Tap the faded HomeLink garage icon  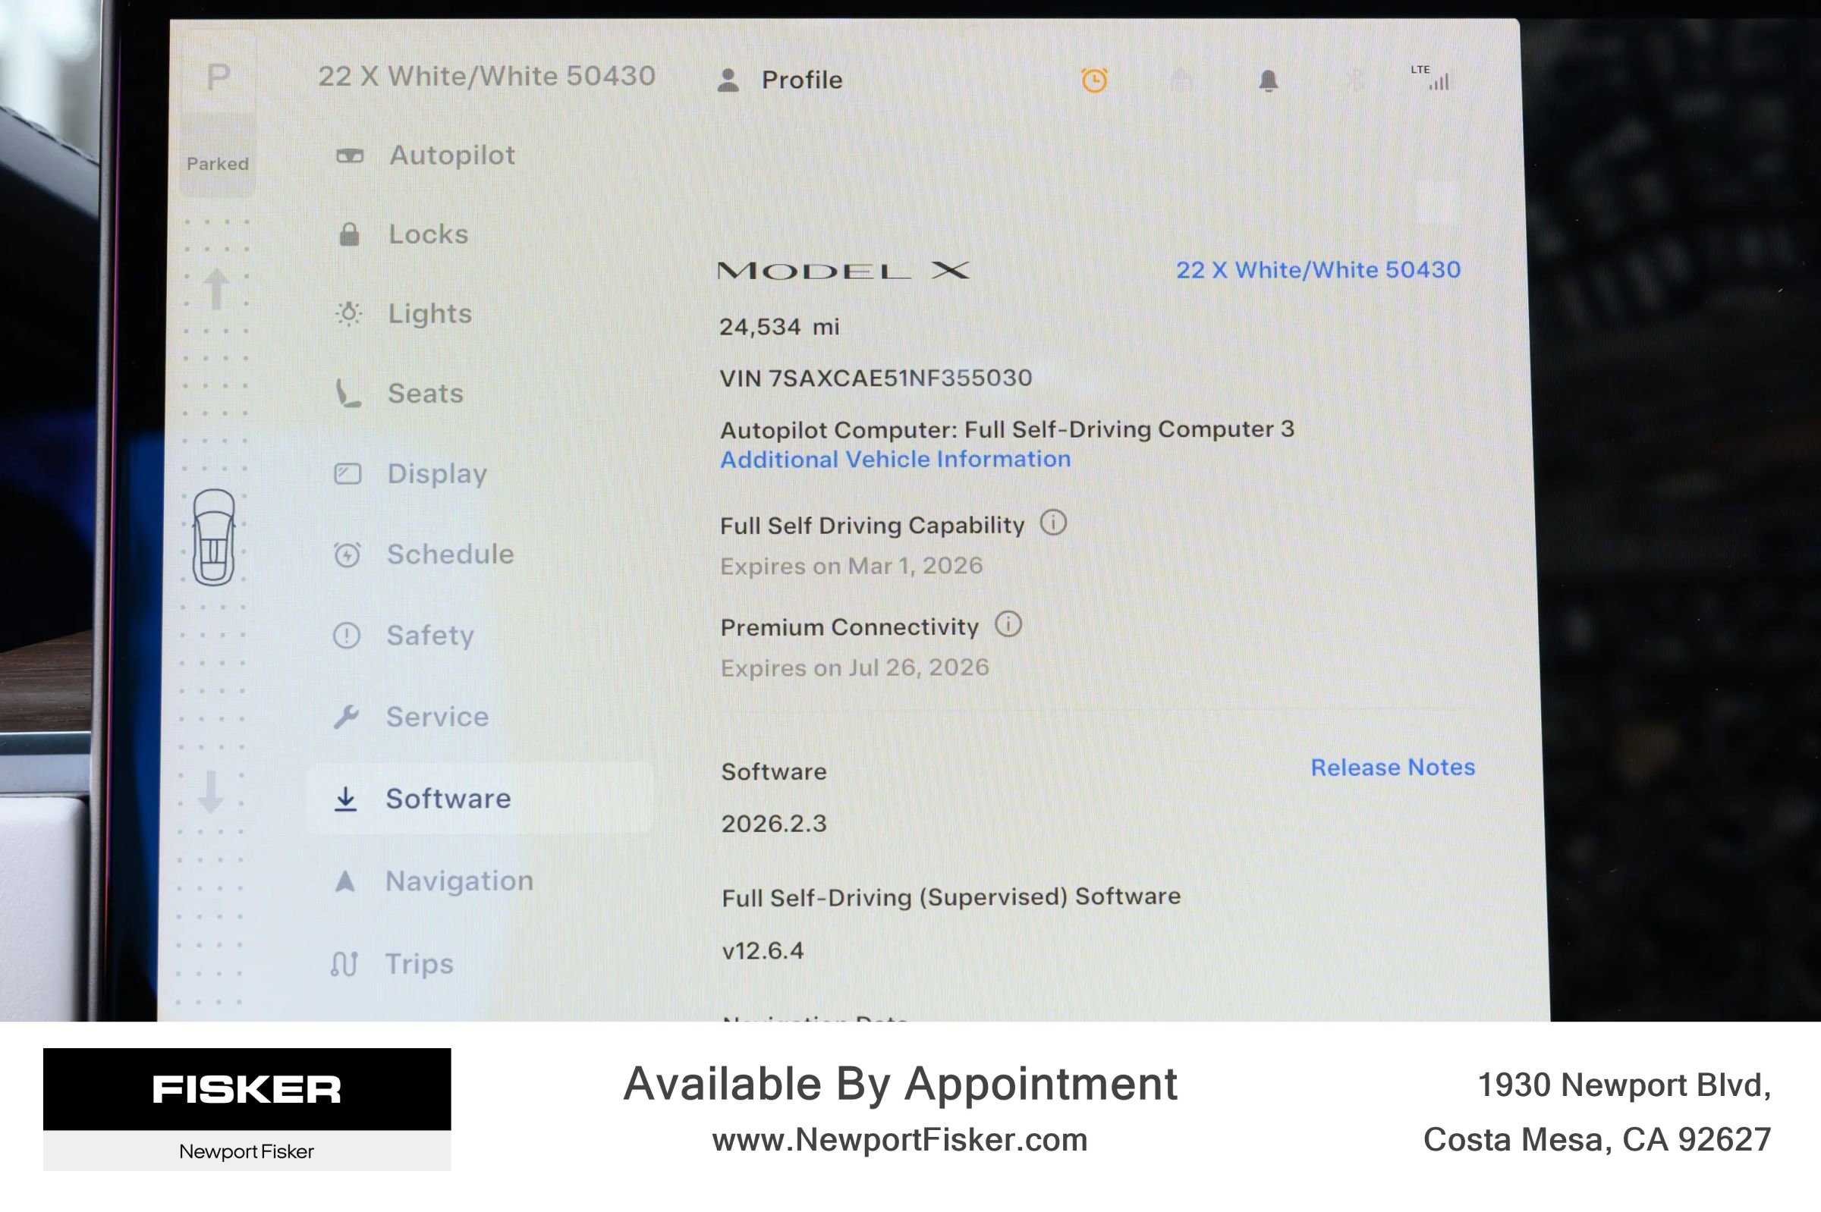[1181, 79]
